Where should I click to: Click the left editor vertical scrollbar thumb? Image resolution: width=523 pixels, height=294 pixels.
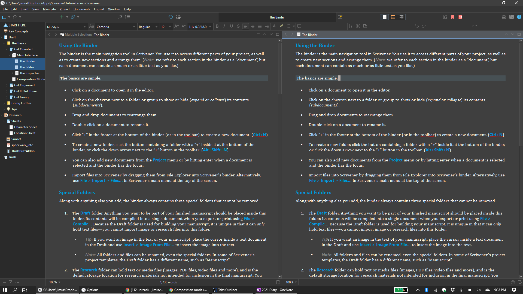coord(279,68)
